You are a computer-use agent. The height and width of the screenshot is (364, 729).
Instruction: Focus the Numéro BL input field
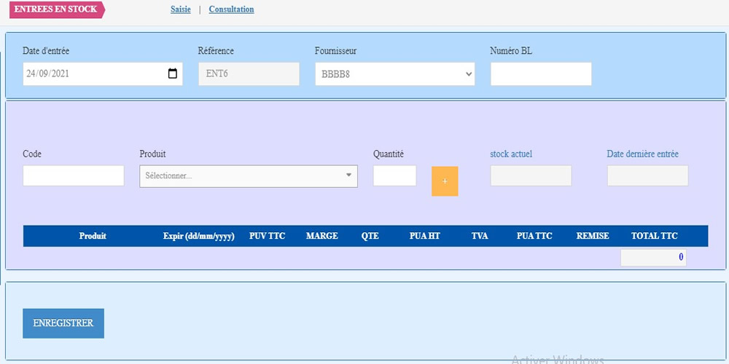tap(540, 74)
